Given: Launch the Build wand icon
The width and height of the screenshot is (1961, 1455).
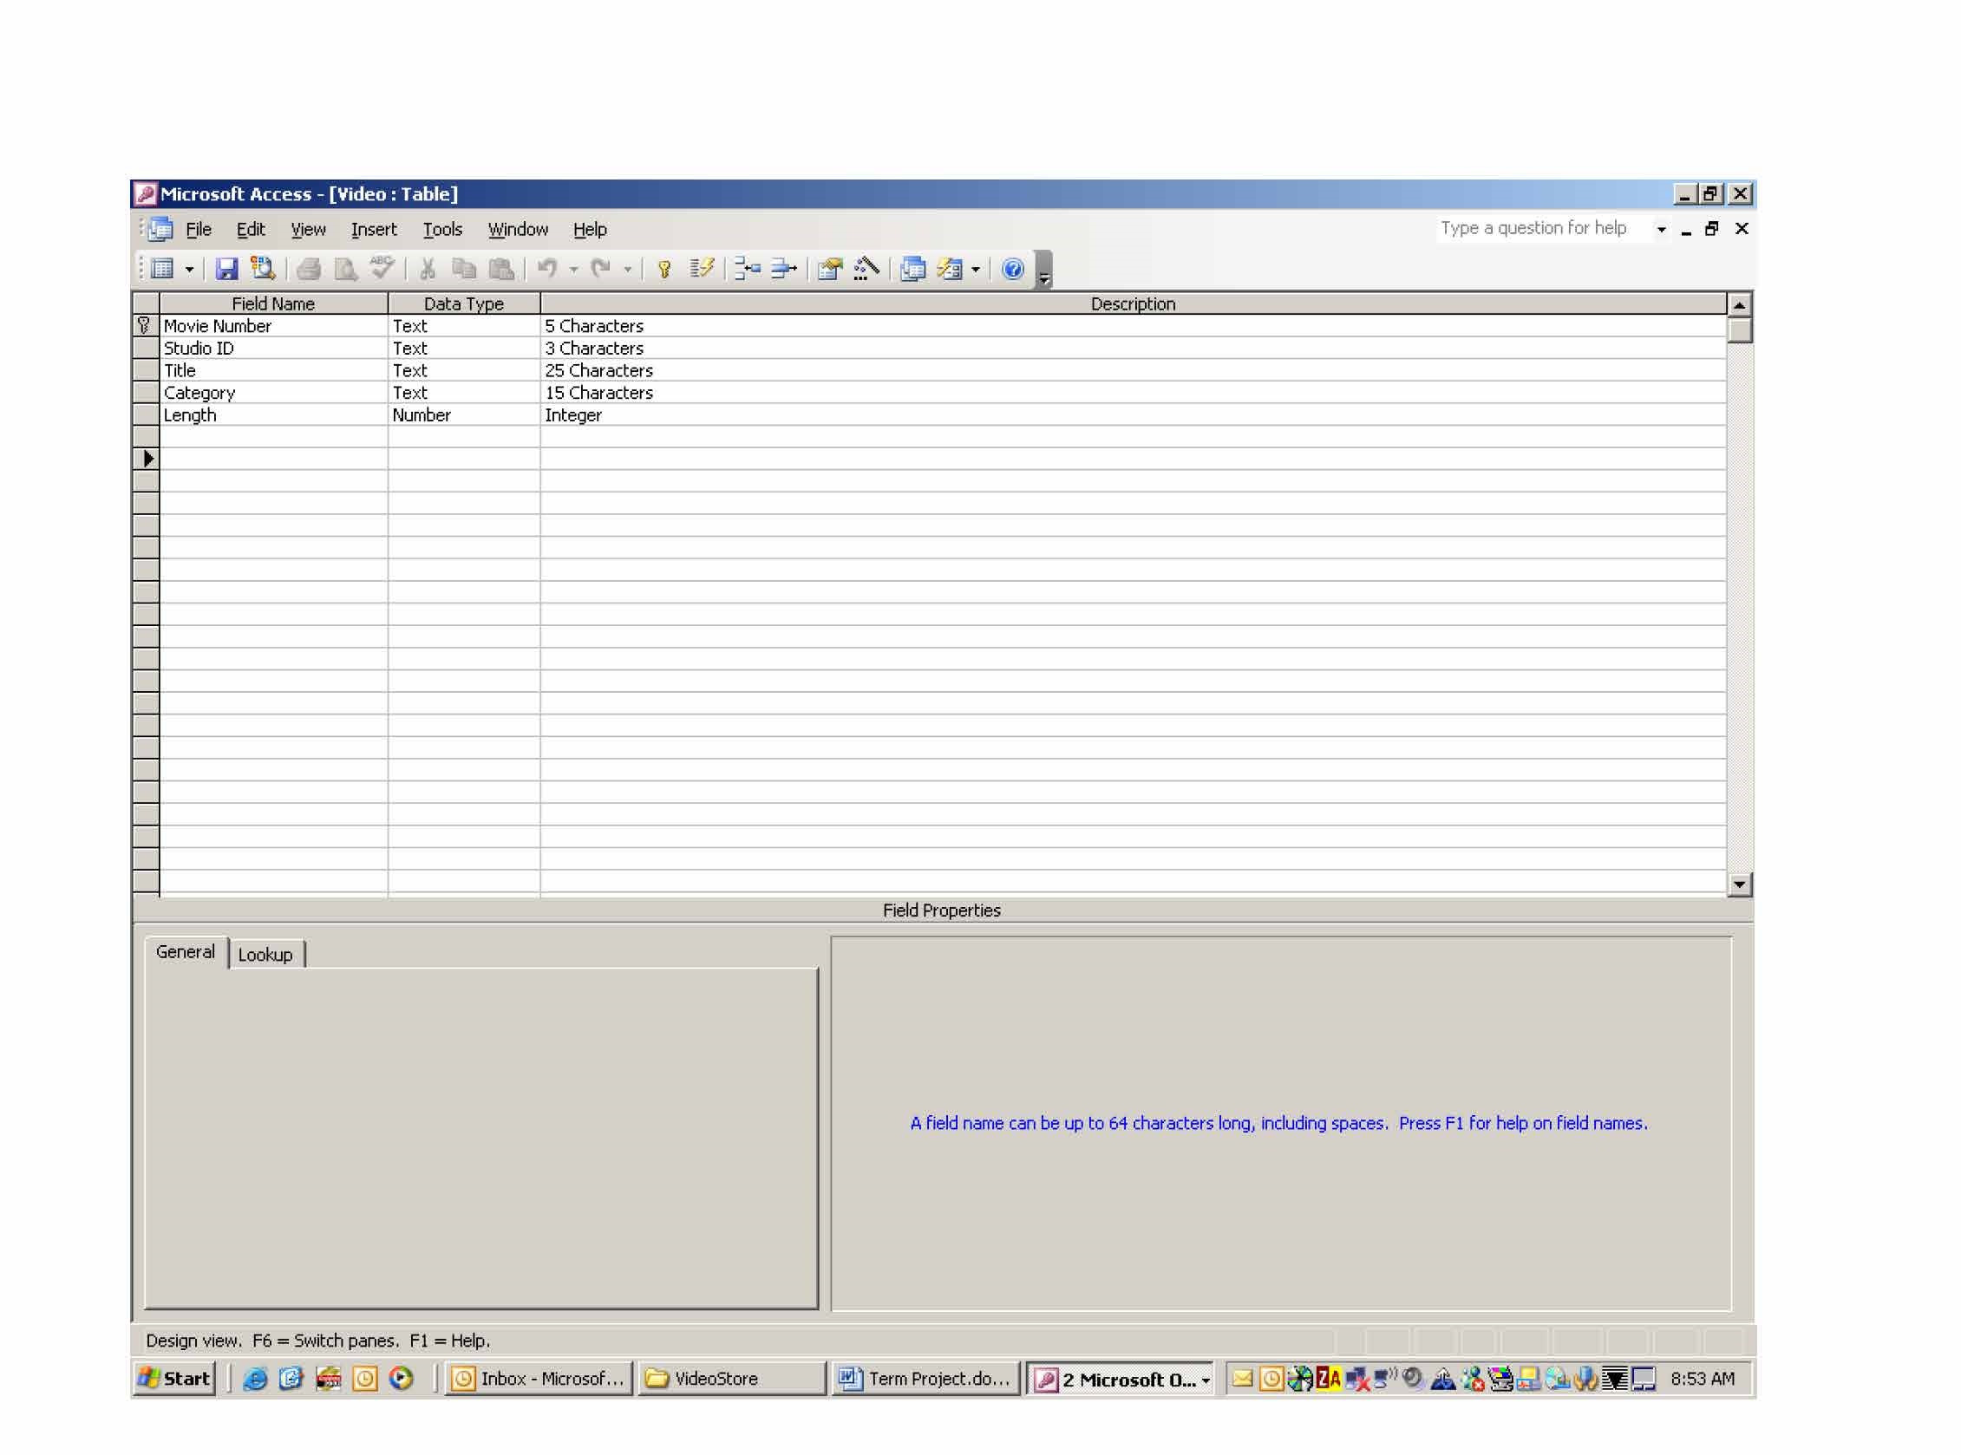Looking at the screenshot, I should click(866, 269).
